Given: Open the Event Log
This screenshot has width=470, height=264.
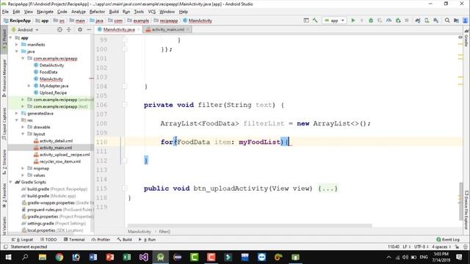Looking at the screenshot, I should coord(448,240).
